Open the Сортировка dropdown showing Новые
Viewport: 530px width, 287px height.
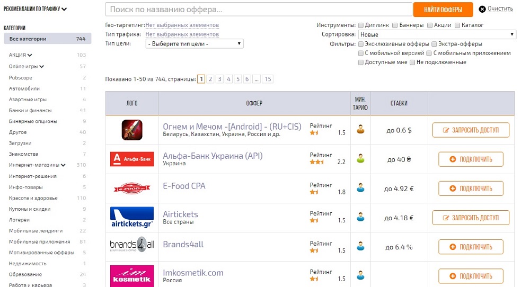437,34
